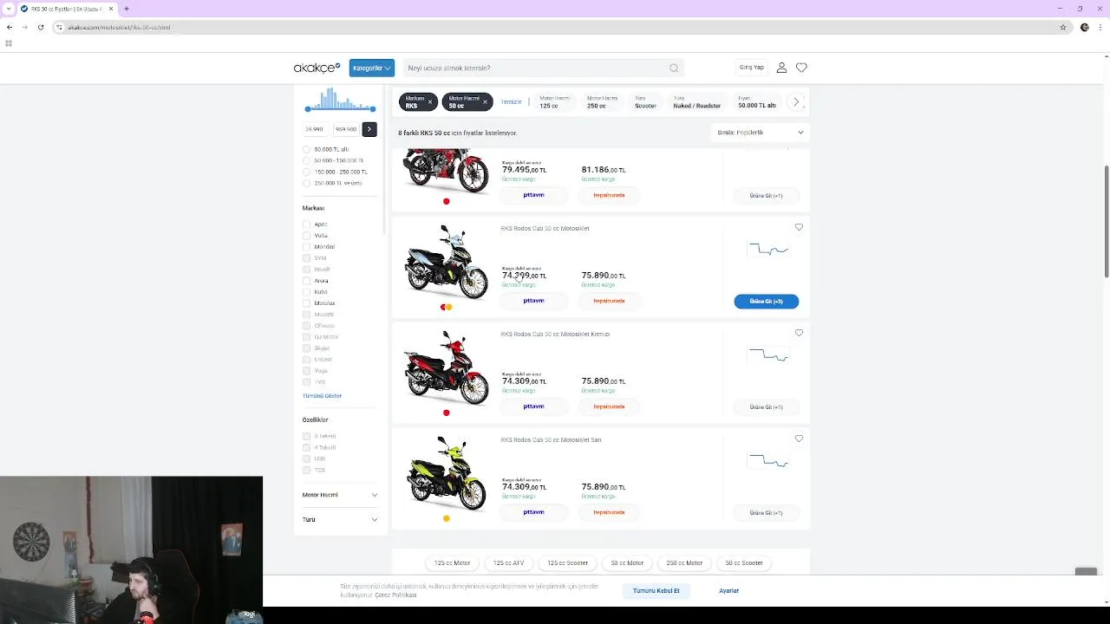Click the minimum price field 34.990
Screen dimensions: 1110x624
(x=314, y=129)
